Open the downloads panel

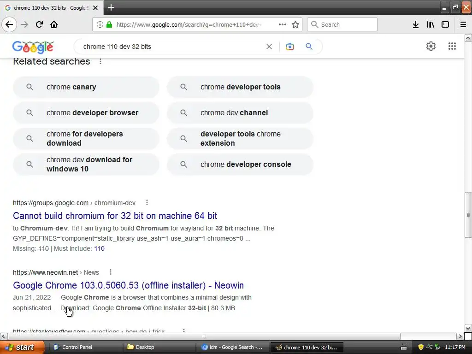tap(416, 25)
